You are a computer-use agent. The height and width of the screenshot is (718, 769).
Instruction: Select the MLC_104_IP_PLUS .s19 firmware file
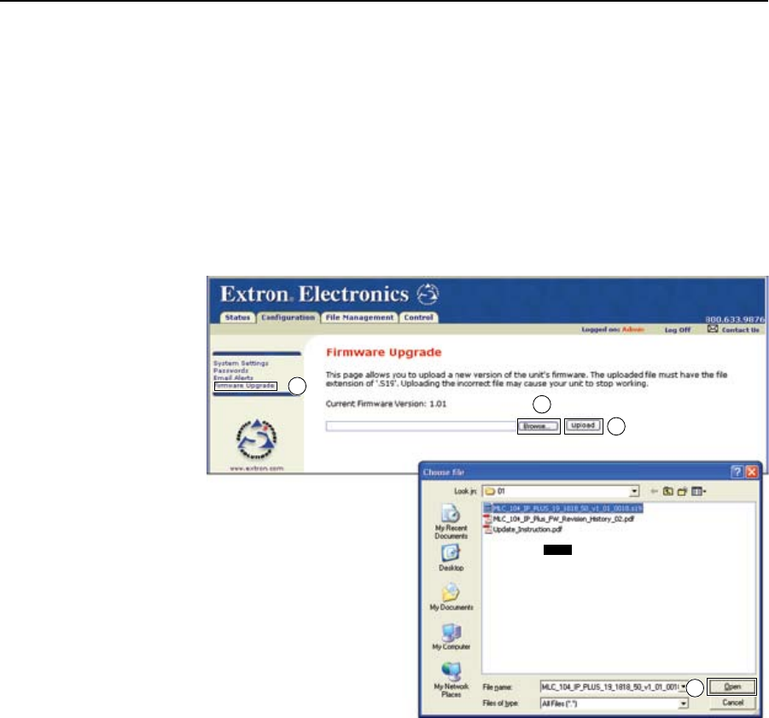pos(563,508)
